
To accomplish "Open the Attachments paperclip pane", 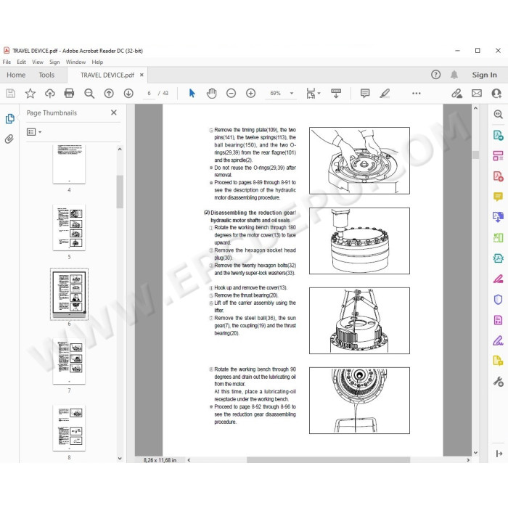I will pos(9,139).
